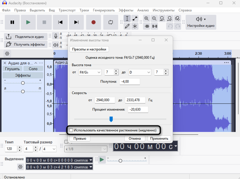Enable Использовать качественное растяжение checkbox

(x=71, y=130)
